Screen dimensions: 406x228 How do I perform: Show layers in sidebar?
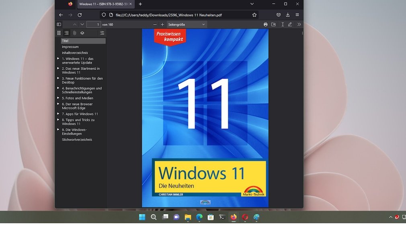(82, 33)
